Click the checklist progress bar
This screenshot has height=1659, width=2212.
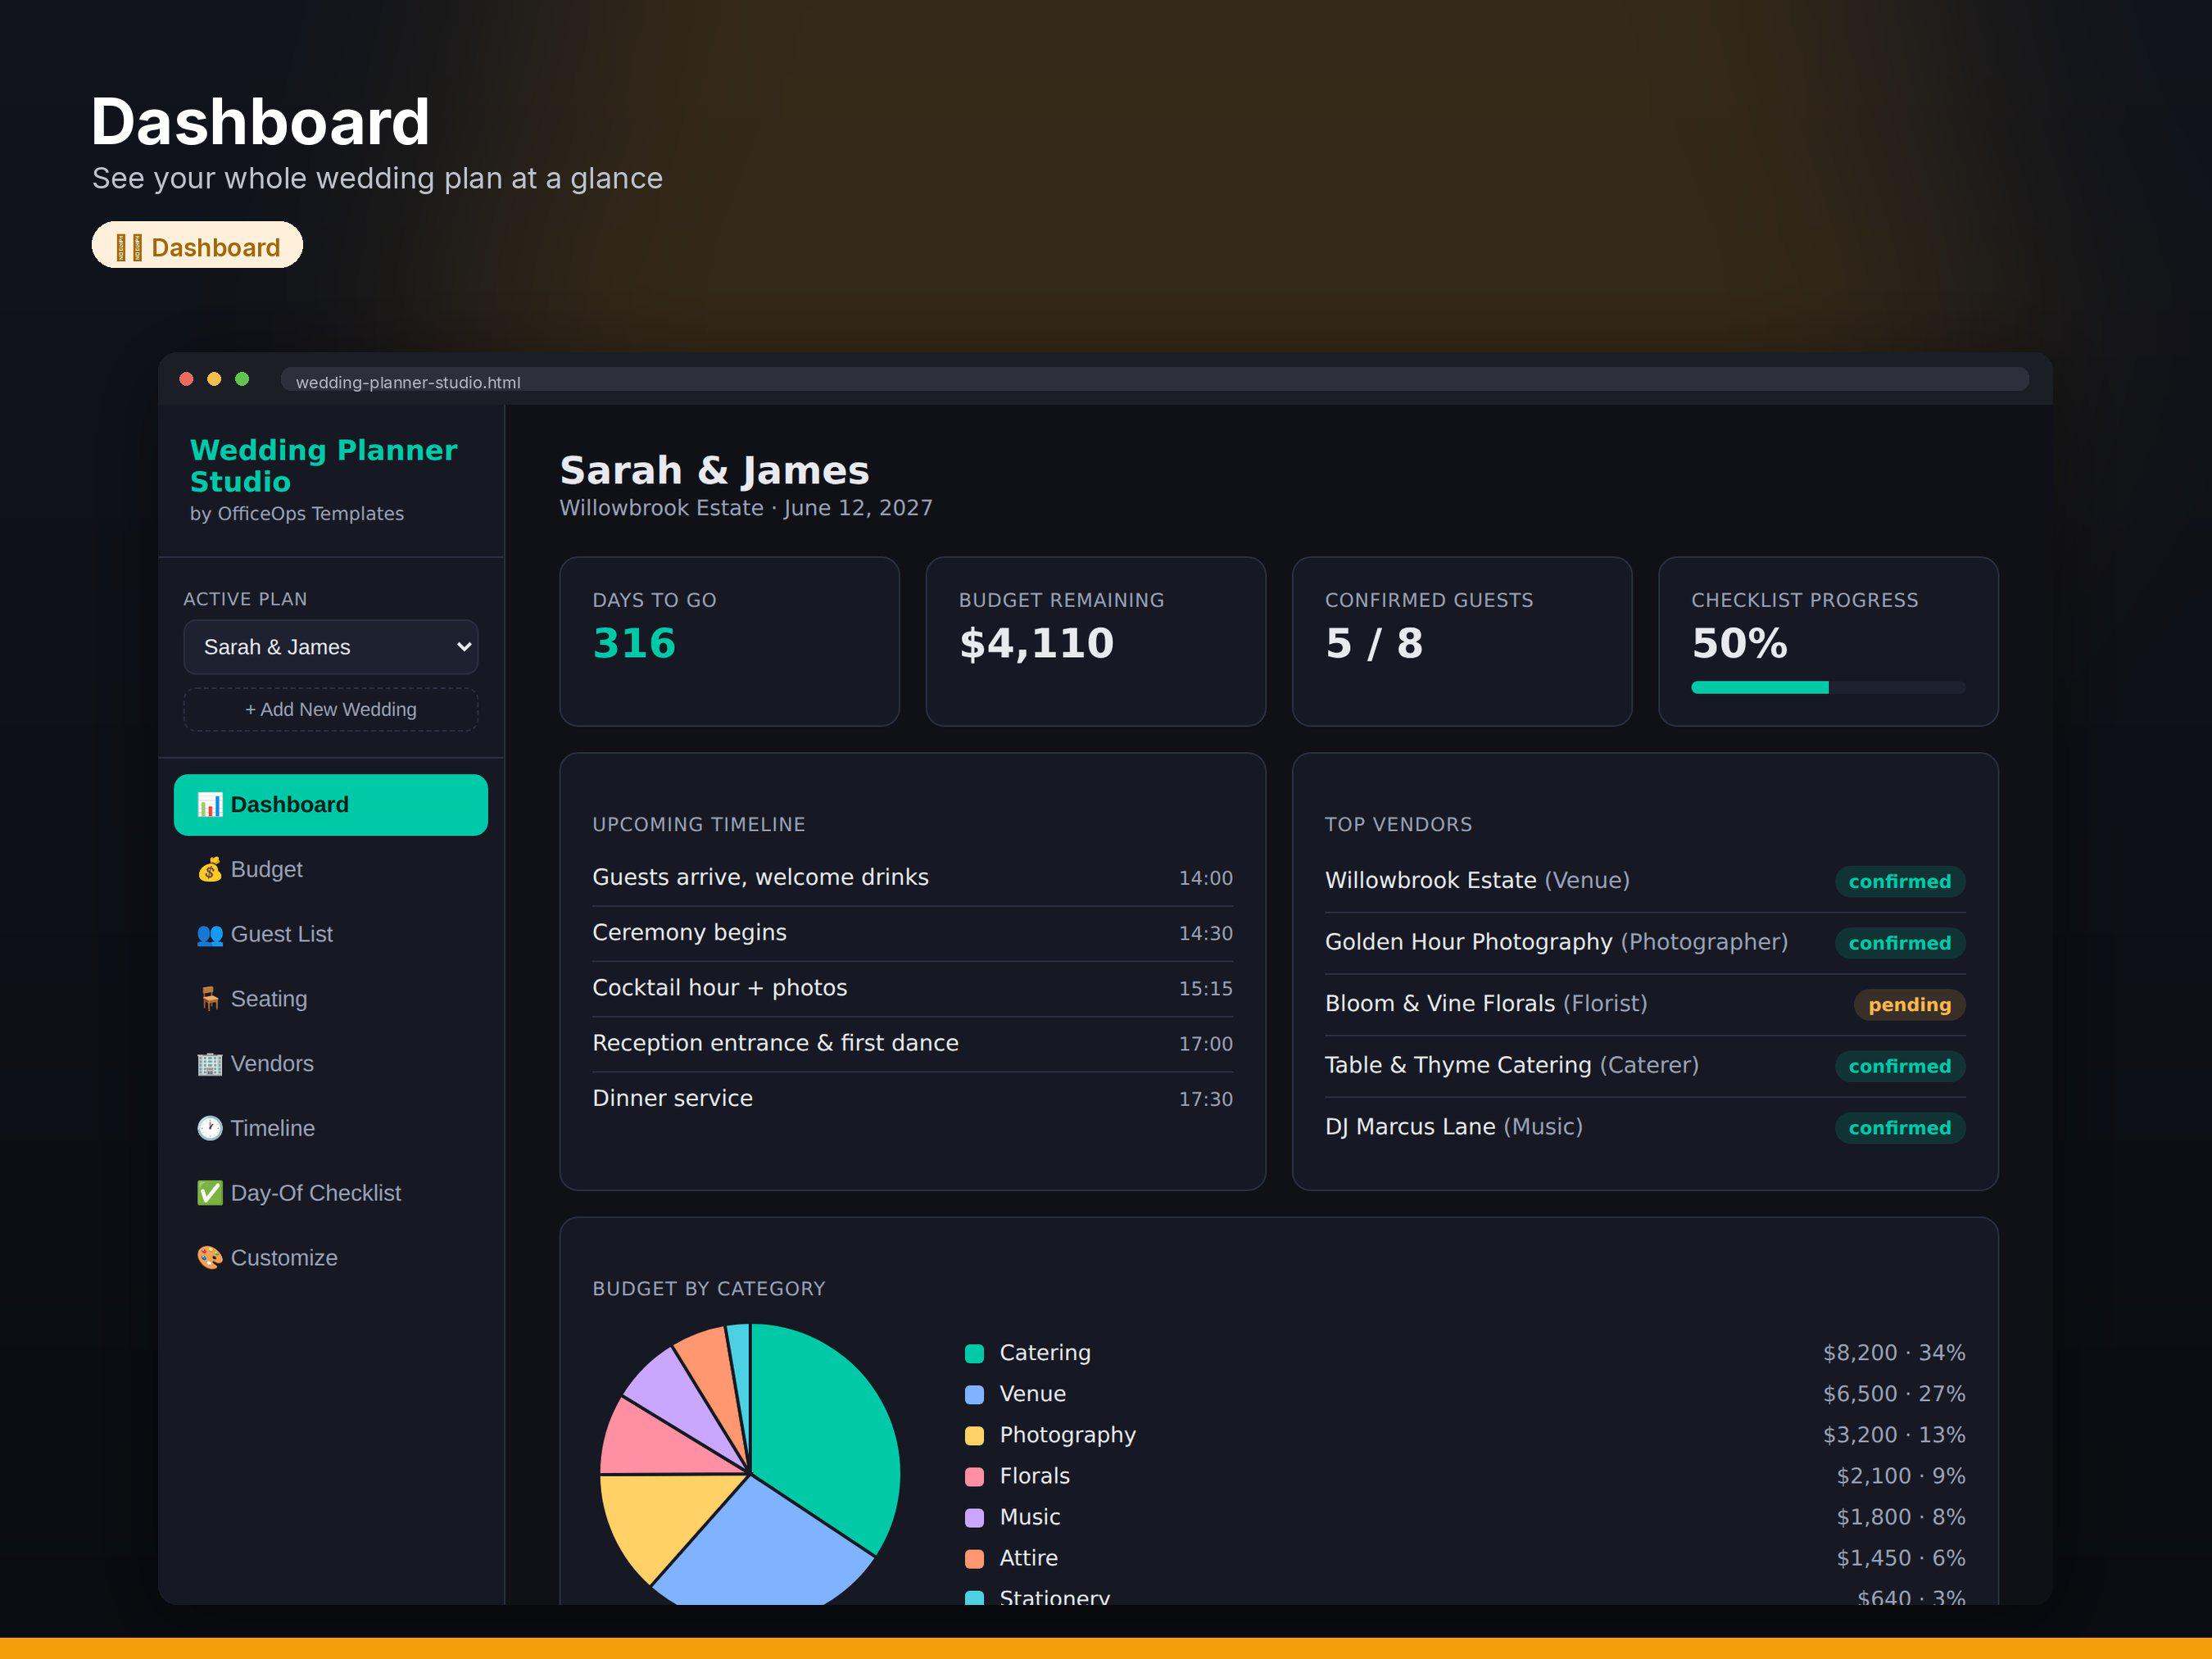[x=1828, y=688]
